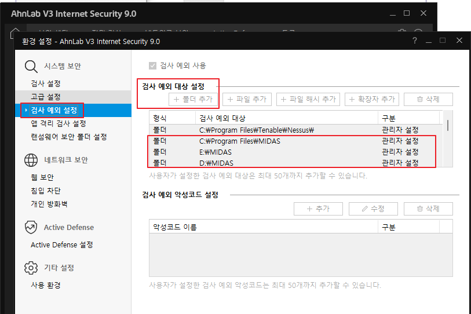Select the E:\MIDAS row

coord(296,152)
